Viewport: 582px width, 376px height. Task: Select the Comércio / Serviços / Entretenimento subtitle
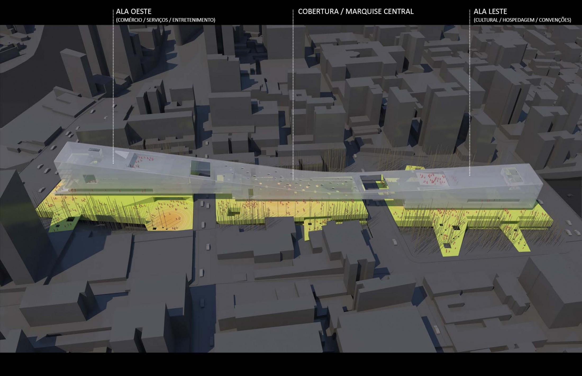pyautogui.click(x=166, y=20)
